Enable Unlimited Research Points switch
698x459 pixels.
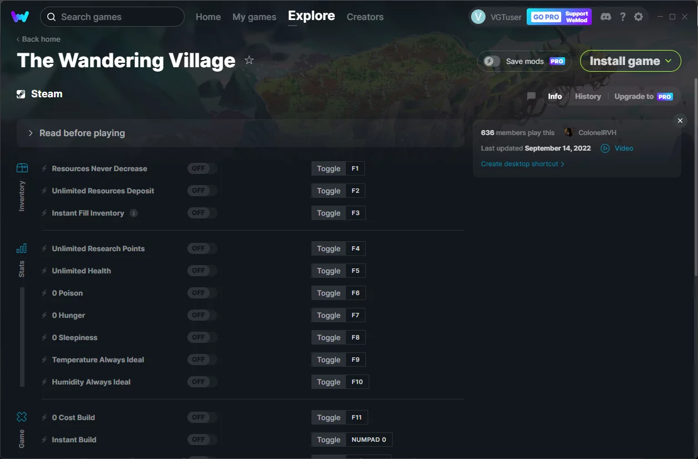[x=202, y=248]
